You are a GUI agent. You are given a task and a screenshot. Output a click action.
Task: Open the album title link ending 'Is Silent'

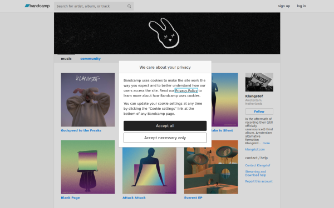tap(222, 130)
